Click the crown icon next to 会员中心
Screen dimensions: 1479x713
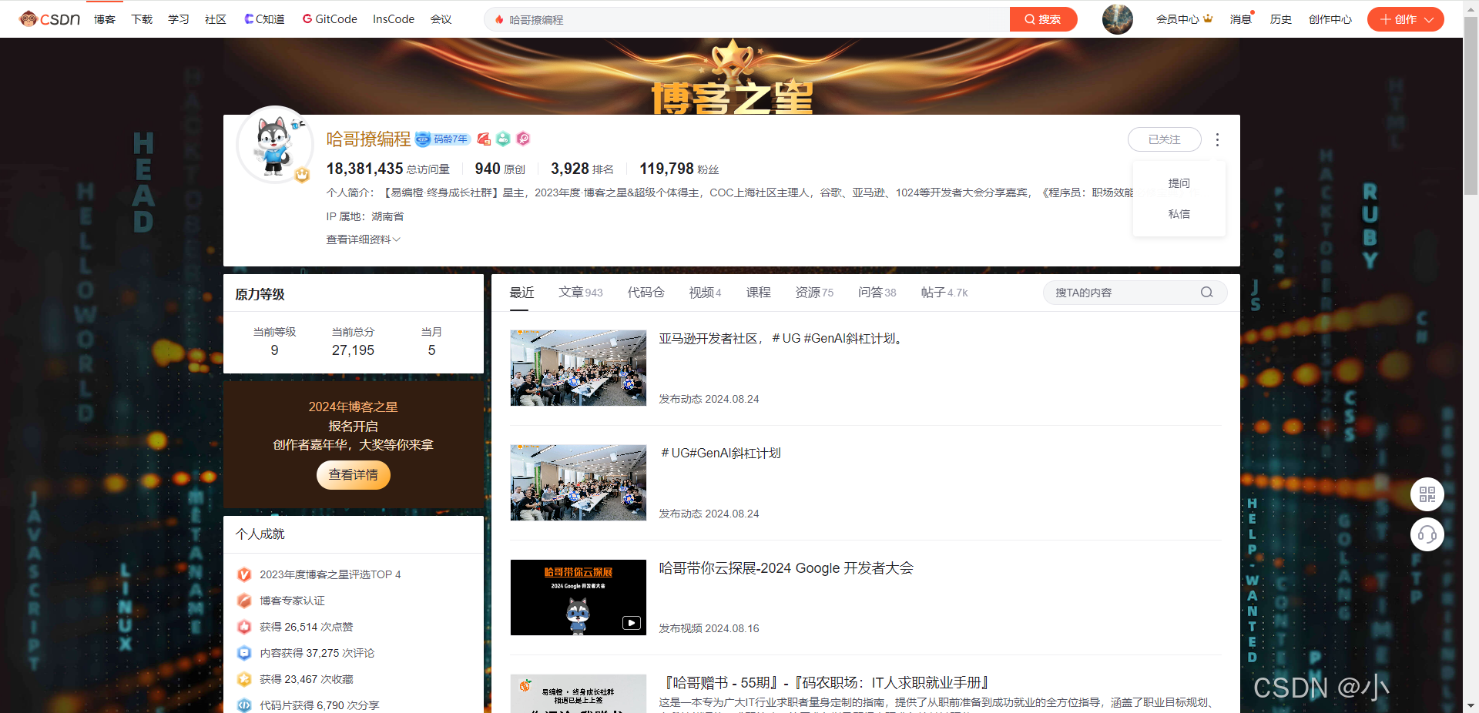pos(1208,18)
